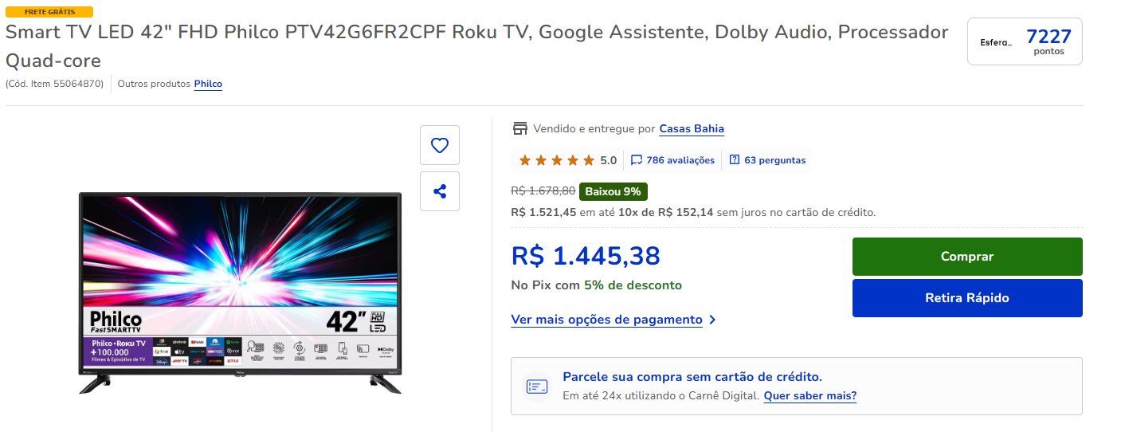Click the store icon beside Vendido e entregue
Viewport: 1121px width, 432px height.
(520, 129)
